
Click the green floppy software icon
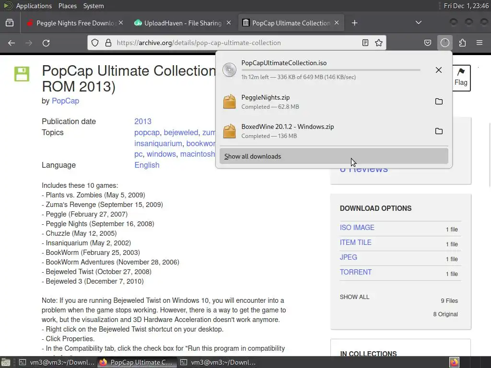[22, 74]
